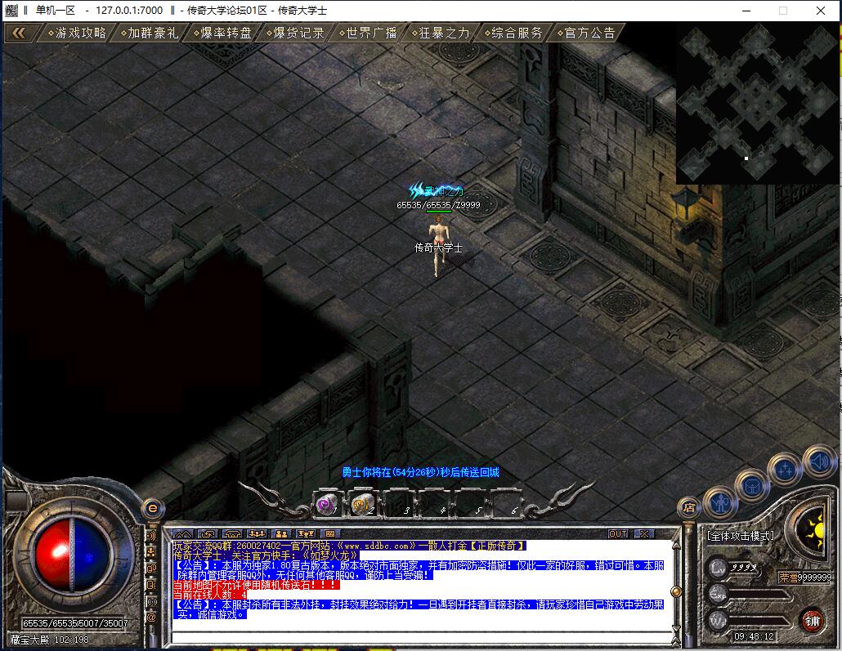Click the 藏宝大殿 map name label
The width and height of the screenshot is (842, 651).
[x=29, y=640]
